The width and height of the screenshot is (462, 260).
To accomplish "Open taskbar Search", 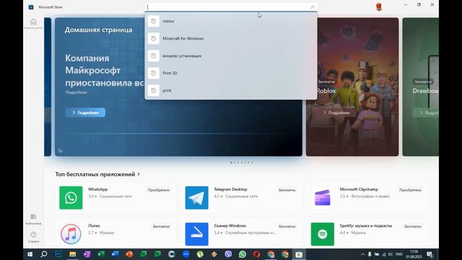I will [44, 254].
